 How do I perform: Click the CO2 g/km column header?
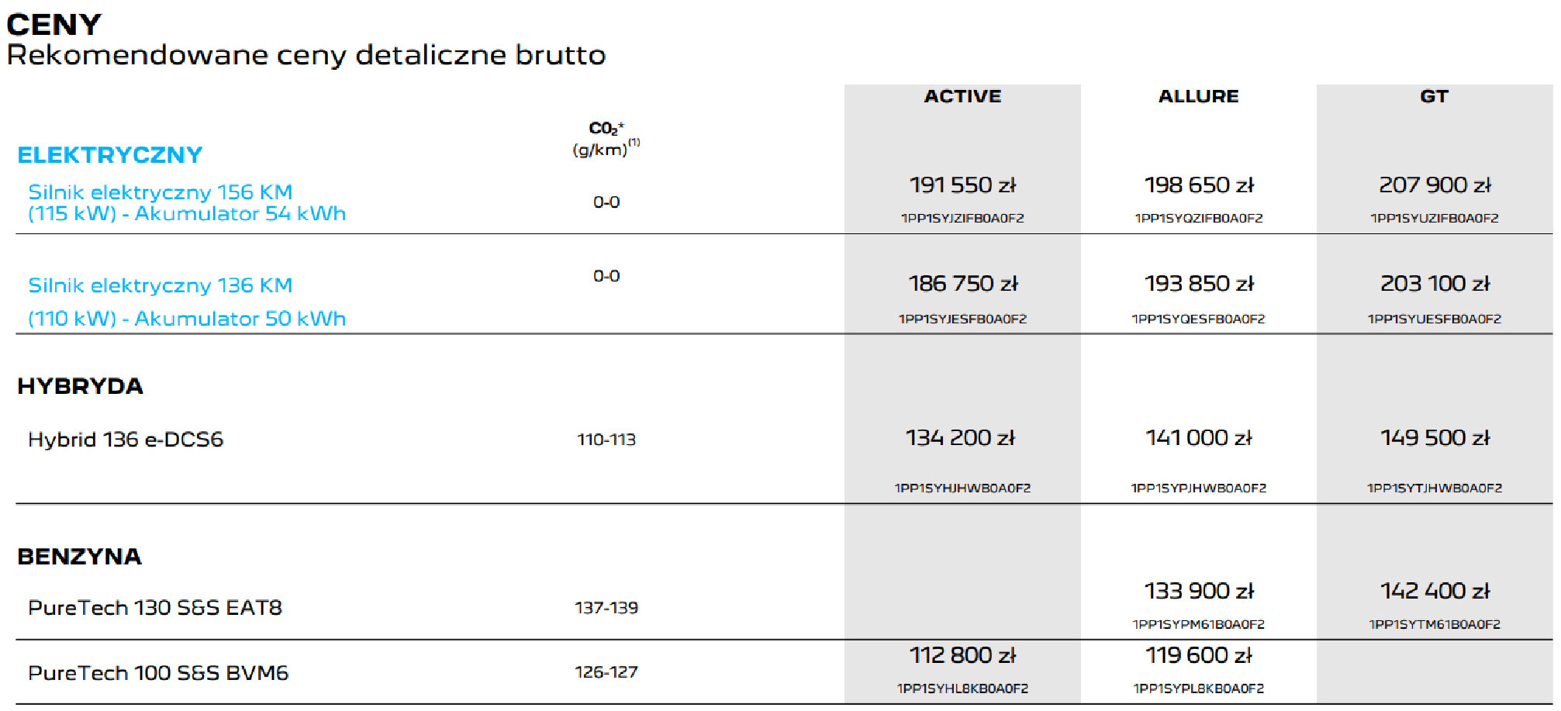point(606,139)
